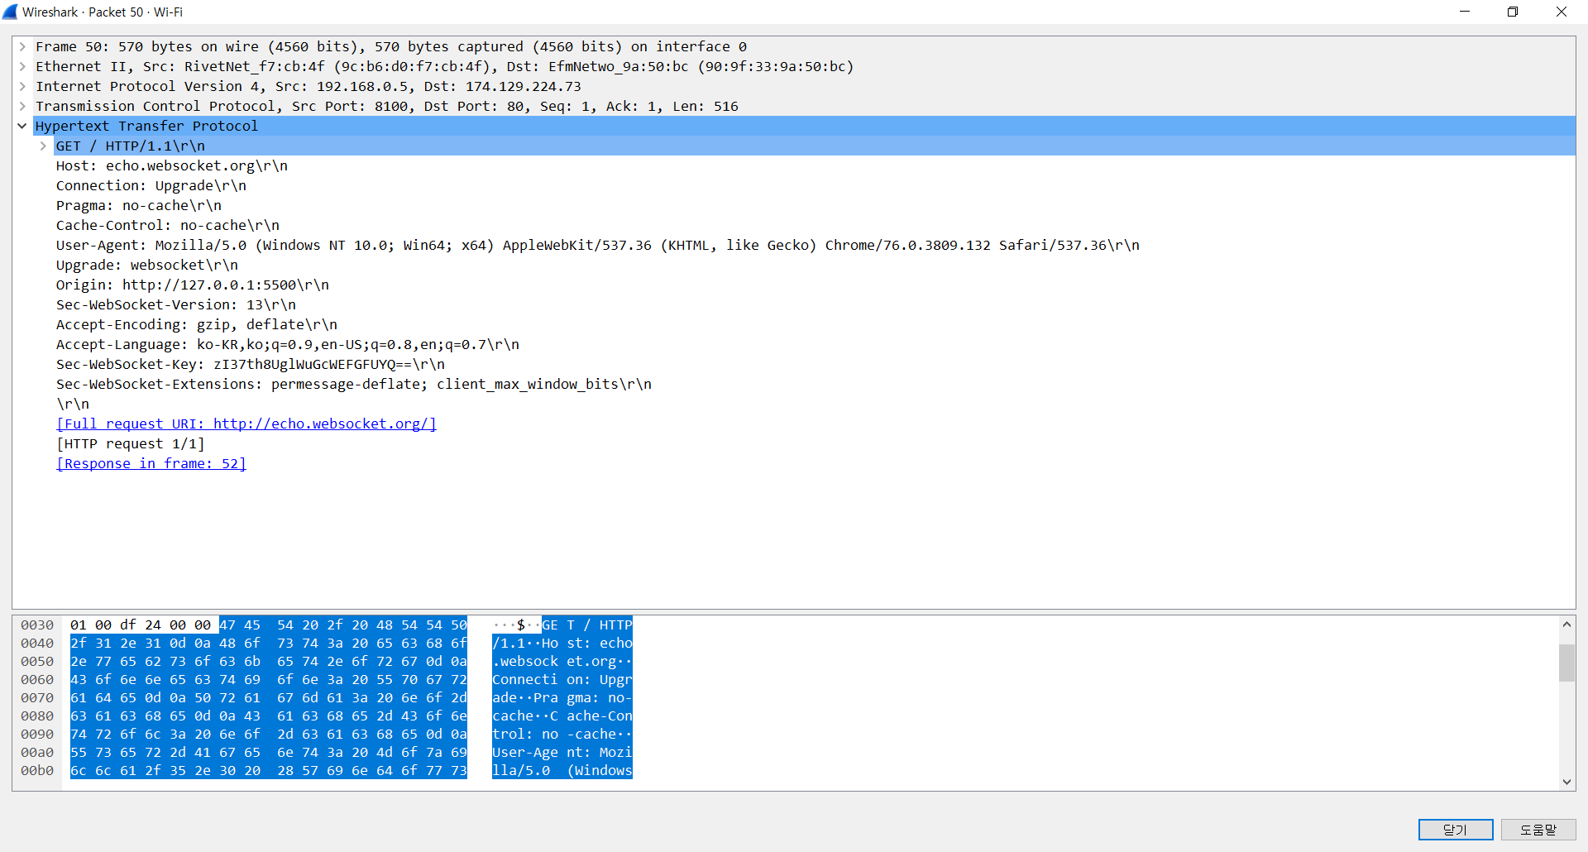Select the Pragma: no-cache header line
Viewport: 1588px width, 852px height.
coord(139,205)
